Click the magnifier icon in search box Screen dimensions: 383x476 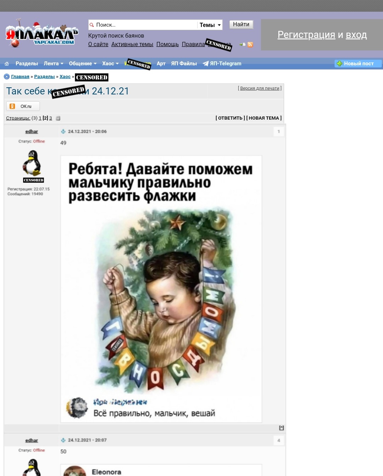(x=92, y=25)
